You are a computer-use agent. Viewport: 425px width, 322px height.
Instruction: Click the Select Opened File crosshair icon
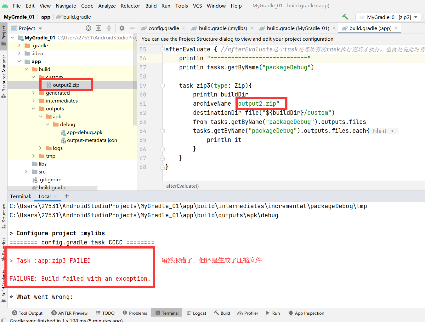(88, 28)
